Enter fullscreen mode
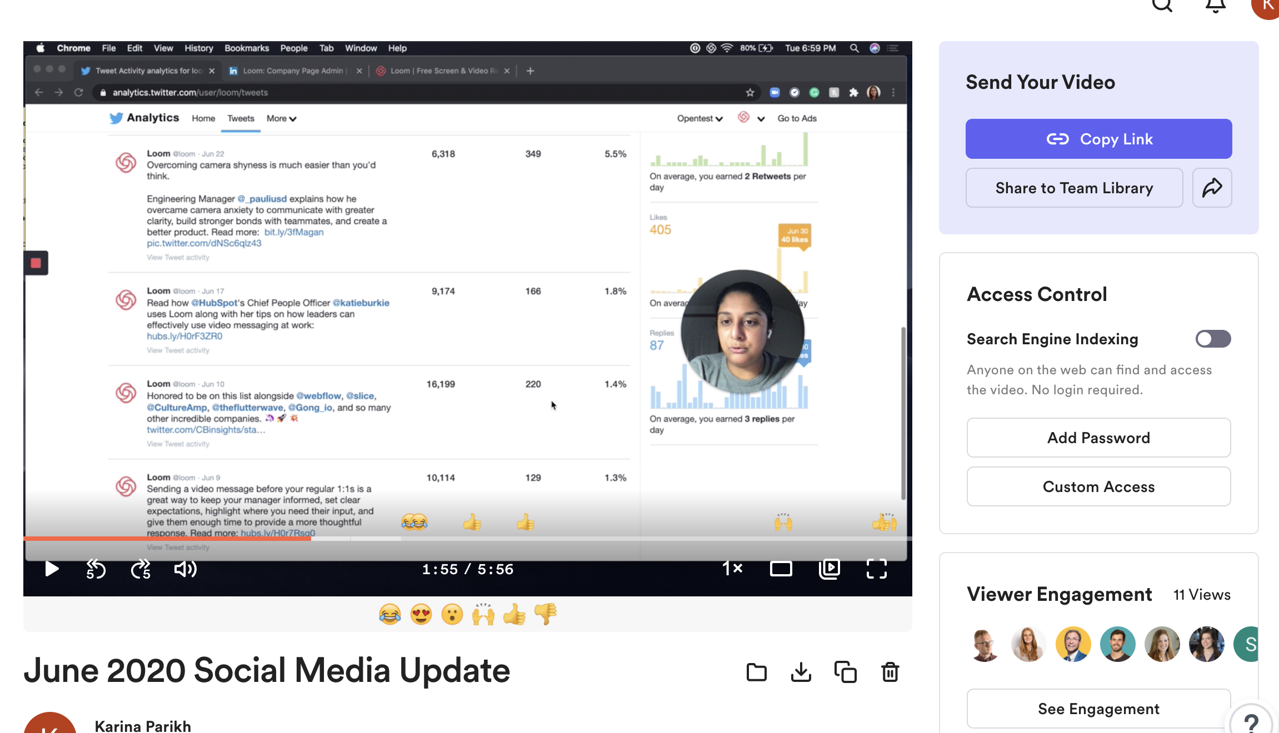 coord(876,569)
